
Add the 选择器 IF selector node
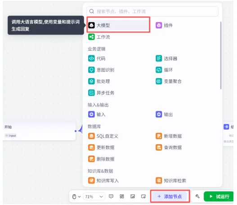[x=166, y=58]
